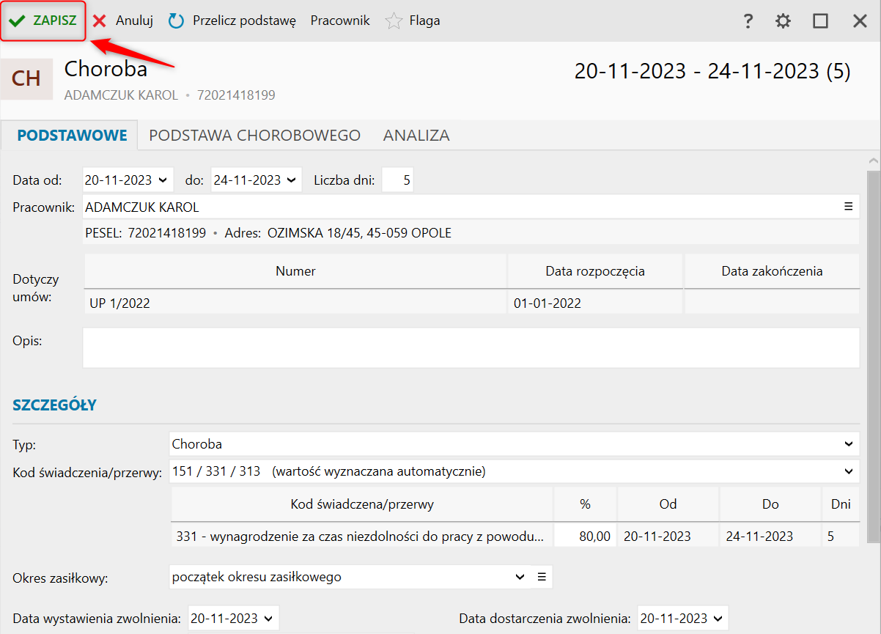Click the vertical scrollbar thumb
Screen dimensions: 881x634
tap(873, 357)
